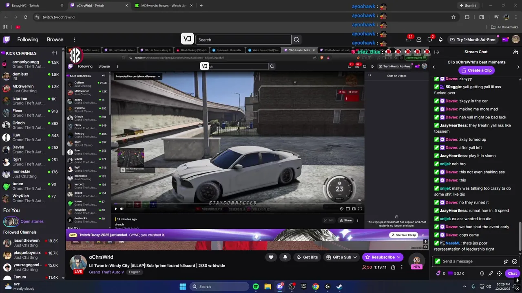The image size is (522, 293).
Task: Click the search magnifier button
Action: pyautogui.click(x=296, y=39)
